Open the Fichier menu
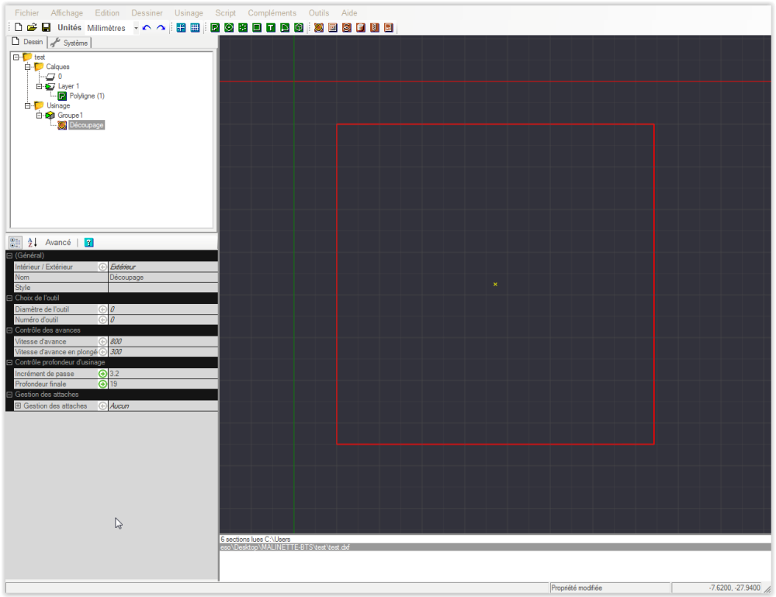This screenshot has width=776, height=597. click(26, 13)
